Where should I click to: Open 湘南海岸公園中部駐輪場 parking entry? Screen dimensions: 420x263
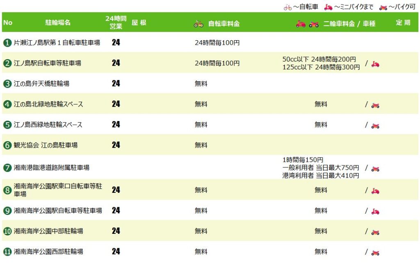point(48,231)
